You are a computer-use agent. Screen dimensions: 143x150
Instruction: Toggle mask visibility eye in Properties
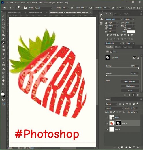coord(133,95)
